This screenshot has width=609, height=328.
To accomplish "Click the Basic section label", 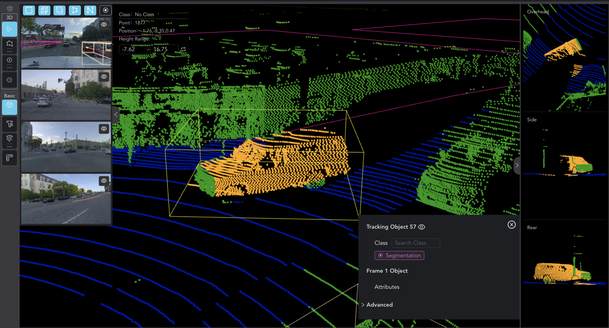I will click(10, 96).
